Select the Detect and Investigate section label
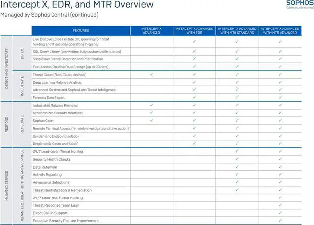 click(7, 68)
